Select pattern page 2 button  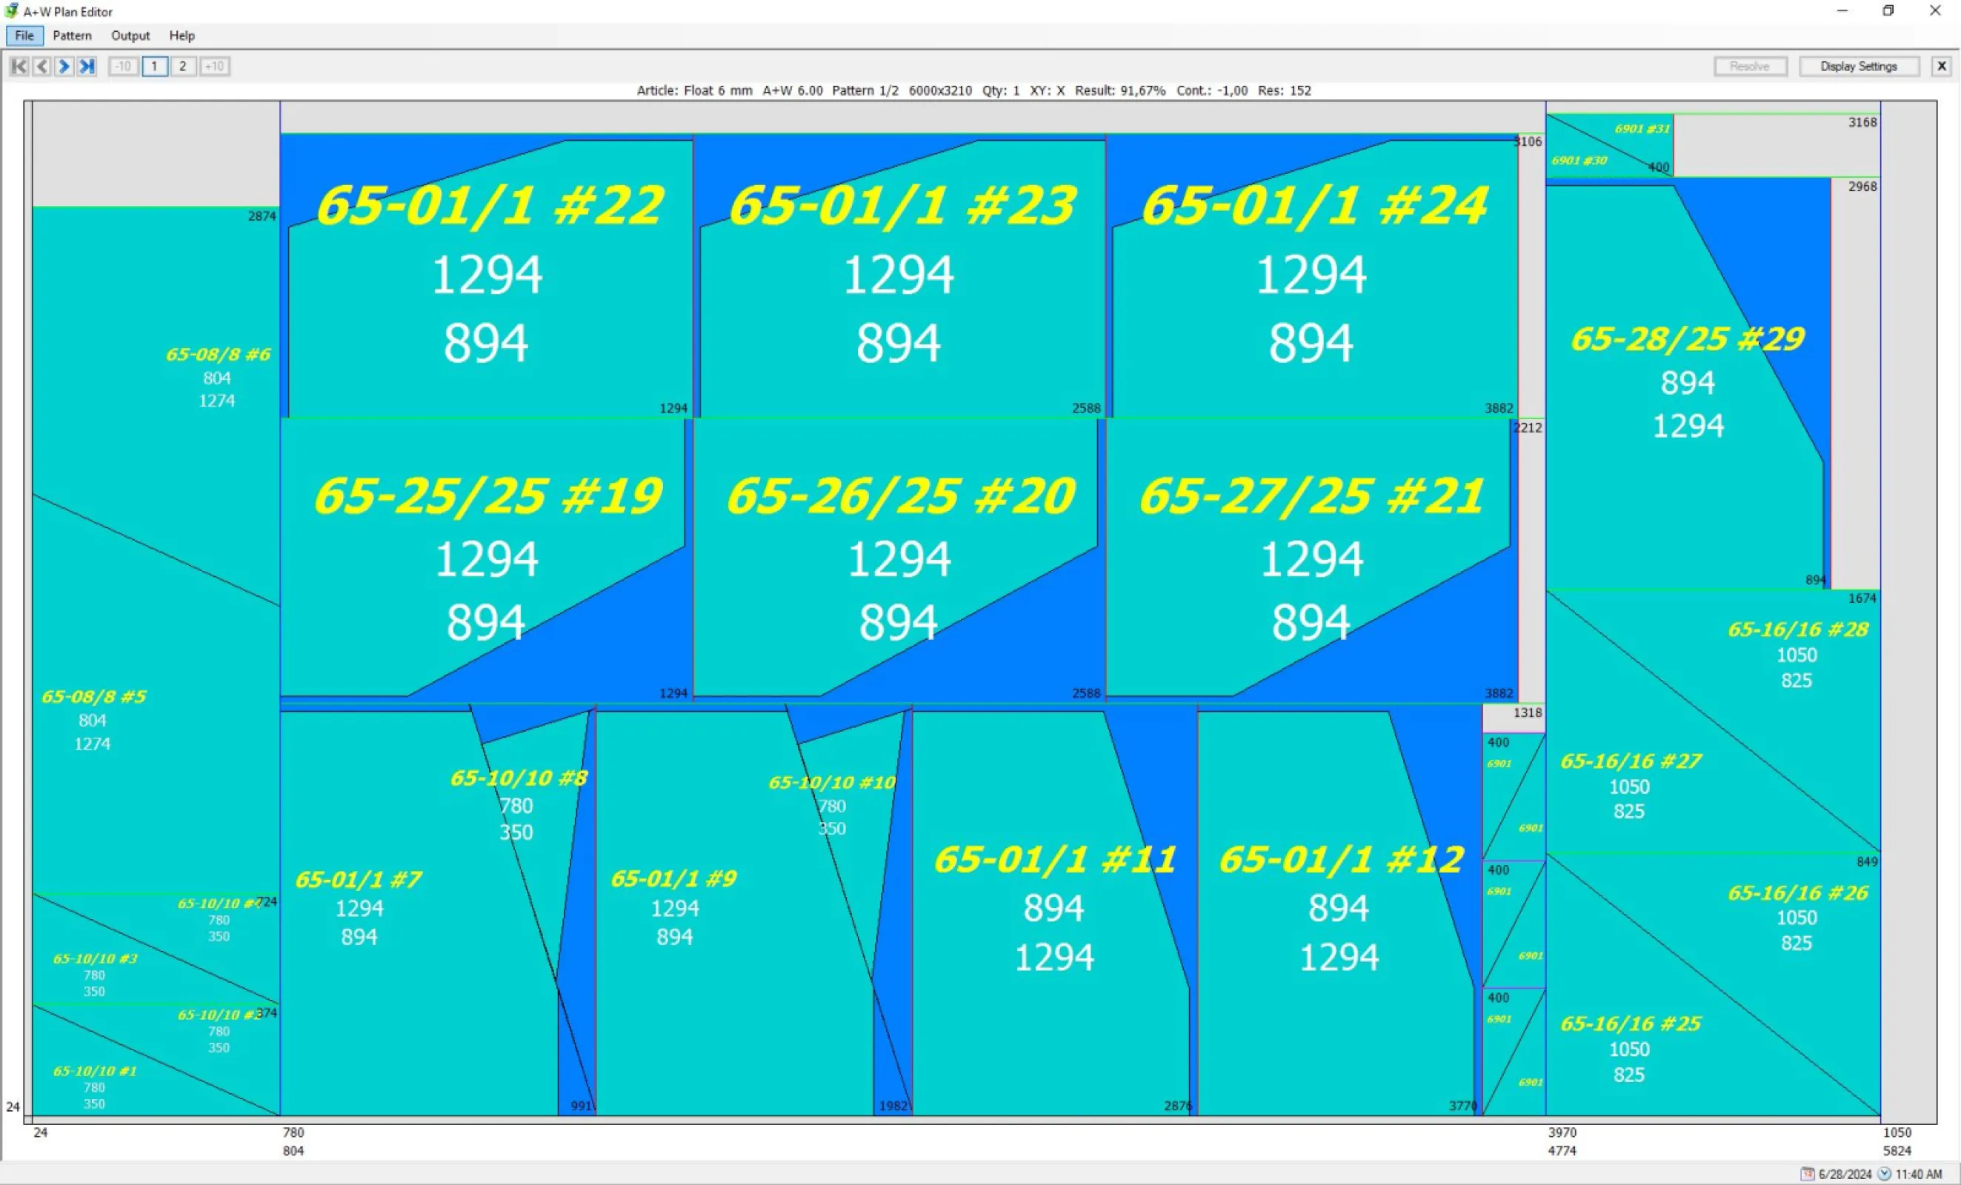183,66
